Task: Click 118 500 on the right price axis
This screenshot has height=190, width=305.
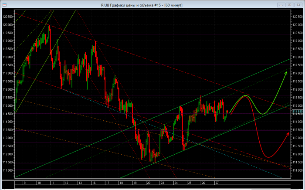Action: [298, 49]
